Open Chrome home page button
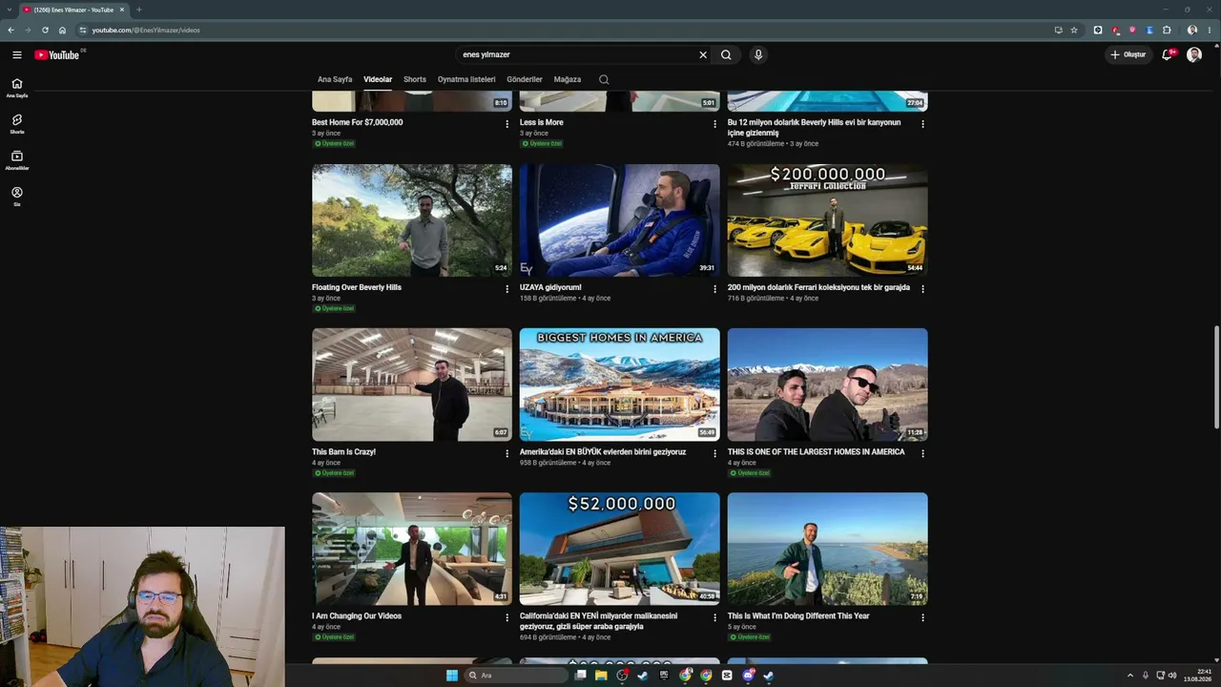Screen dimensions: 1221x687 62,30
